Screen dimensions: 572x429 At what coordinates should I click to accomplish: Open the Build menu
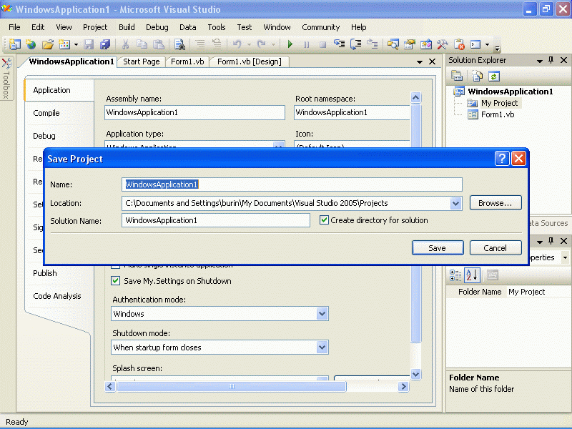127,27
